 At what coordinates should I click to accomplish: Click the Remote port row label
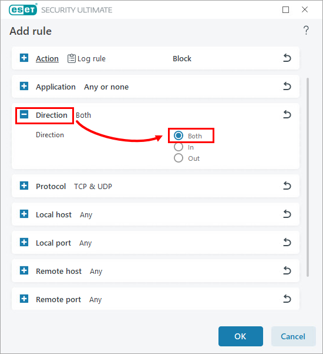[58, 300]
